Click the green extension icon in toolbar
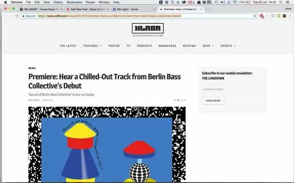The width and height of the screenshot is (294, 183). pyautogui.click(x=279, y=16)
